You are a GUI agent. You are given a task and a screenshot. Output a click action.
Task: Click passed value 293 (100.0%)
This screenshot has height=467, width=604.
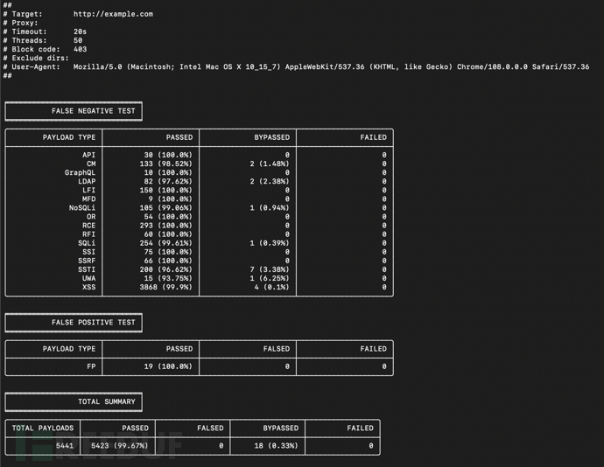click(166, 226)
